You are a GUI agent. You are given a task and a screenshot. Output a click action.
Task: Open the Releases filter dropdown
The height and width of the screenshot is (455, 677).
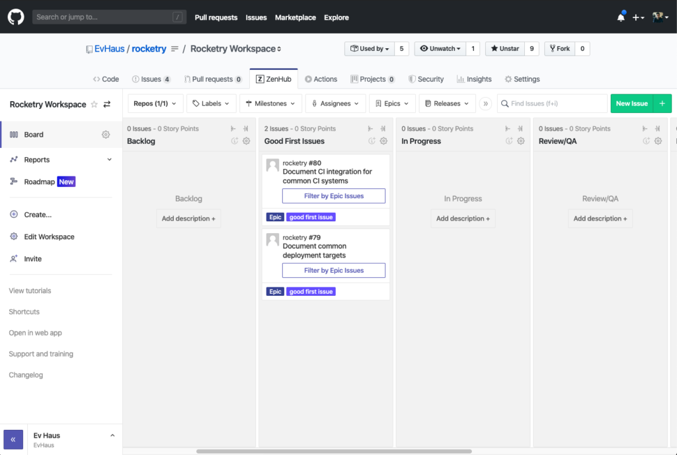[x=448, y=104]
